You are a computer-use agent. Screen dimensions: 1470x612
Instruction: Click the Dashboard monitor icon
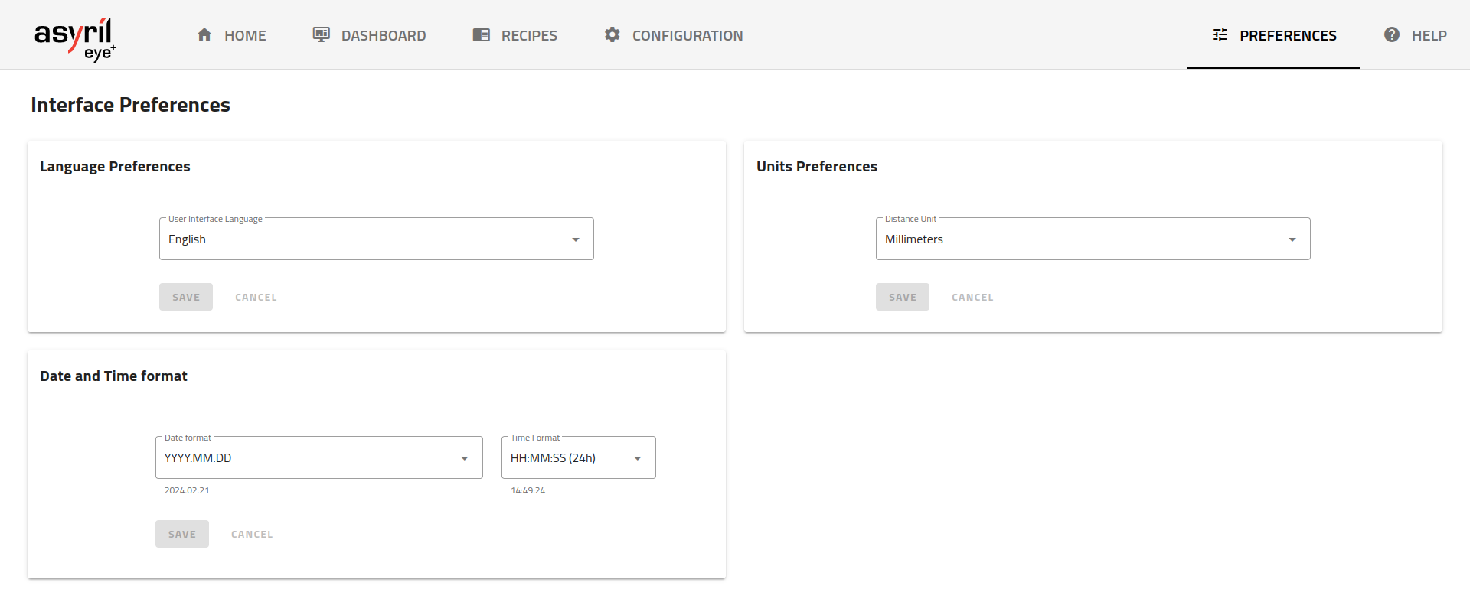(x=321, y=35)
